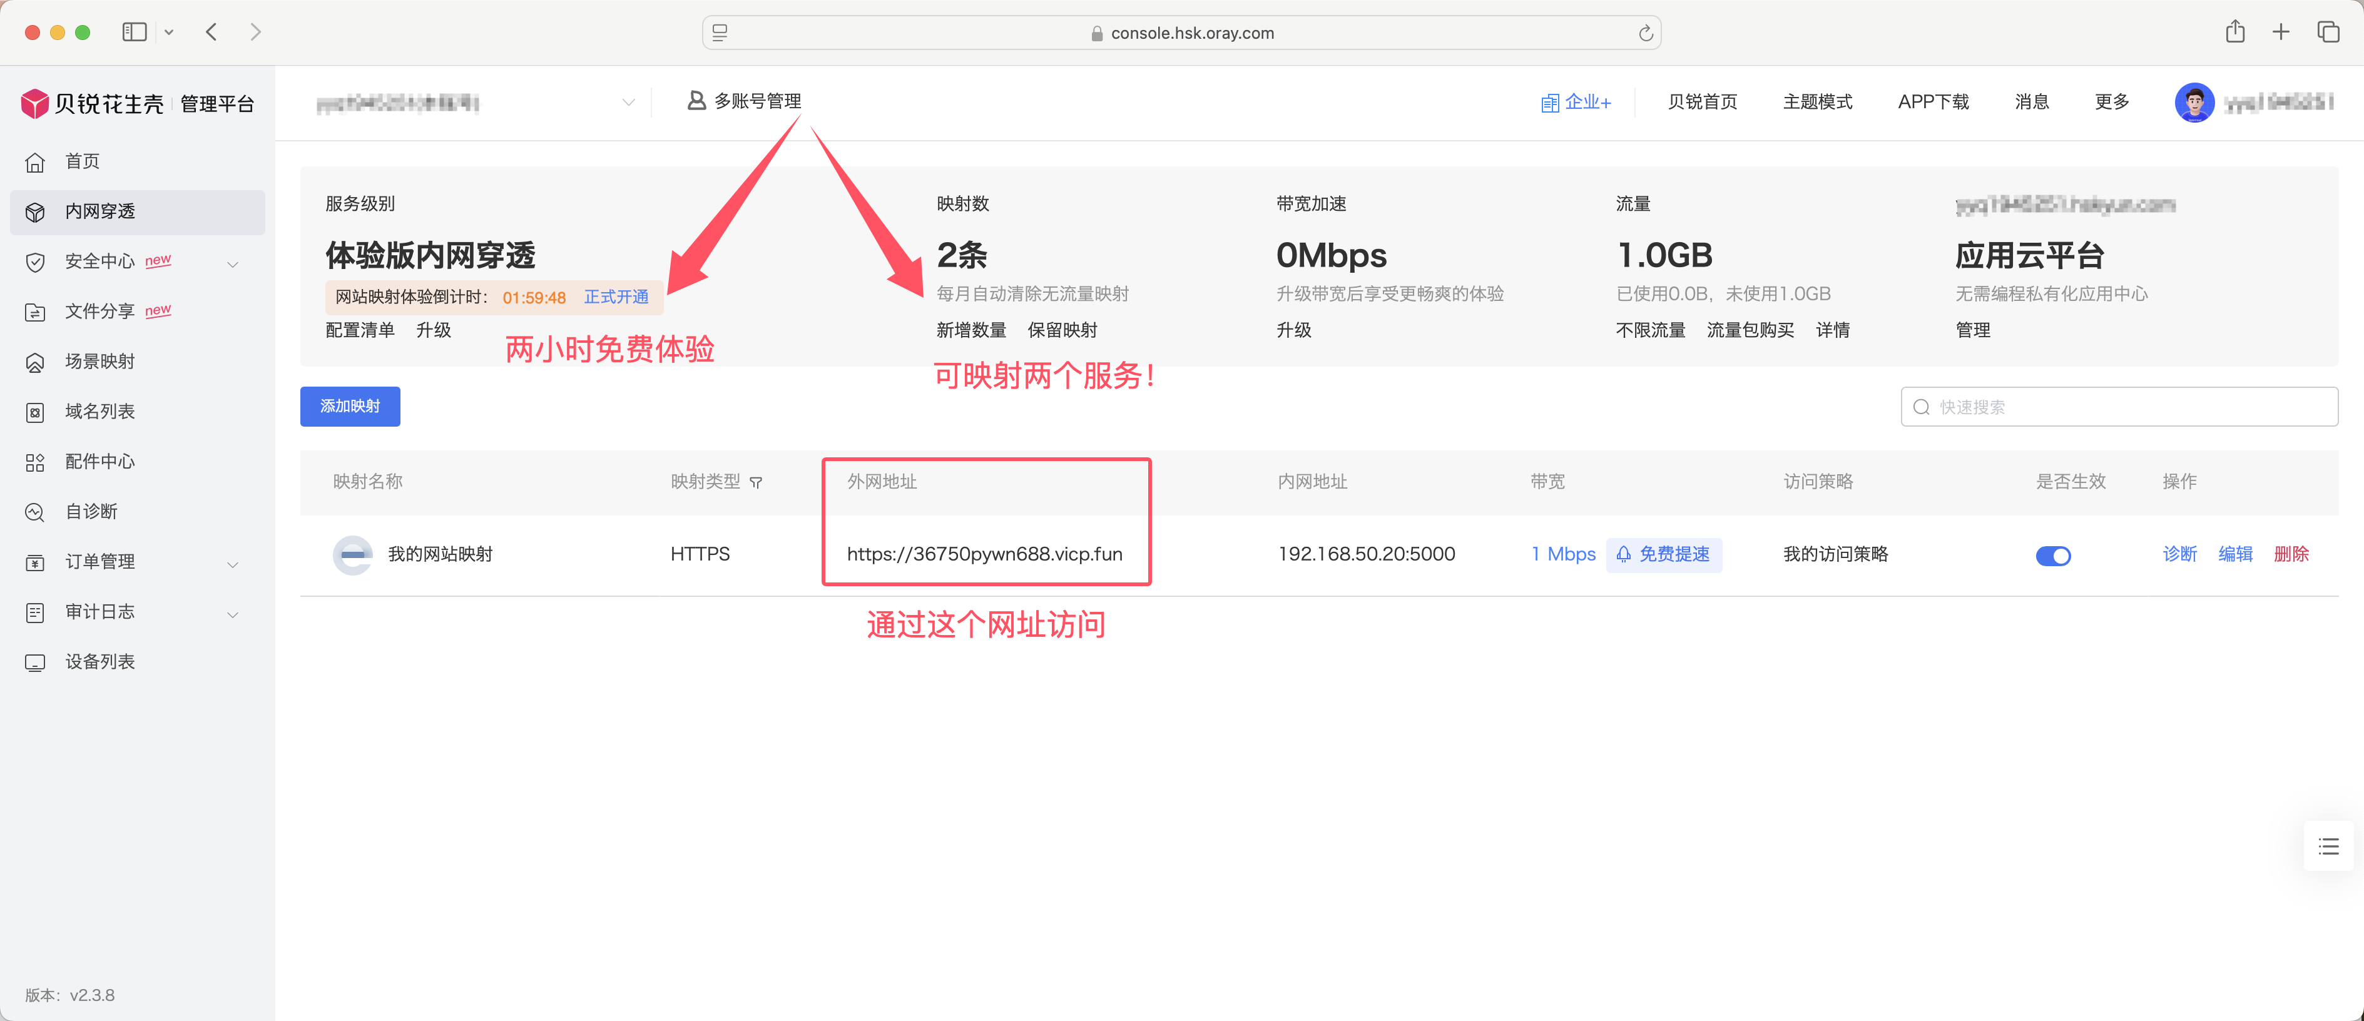The width and height of the screenshot is (2364, 1021).
Task: Click the 配件中心 grid icon
Action: coord(35,462)
